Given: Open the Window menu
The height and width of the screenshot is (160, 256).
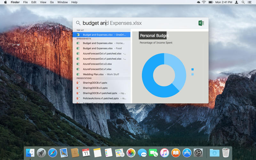Looking at the screenshot, I should tap(62, 2).
